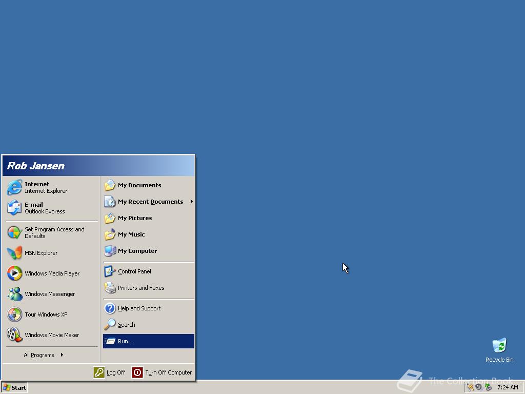The width and height of the screenshot is (525, 394).
Task: Open Help and Support
Action: click(149, 308)
